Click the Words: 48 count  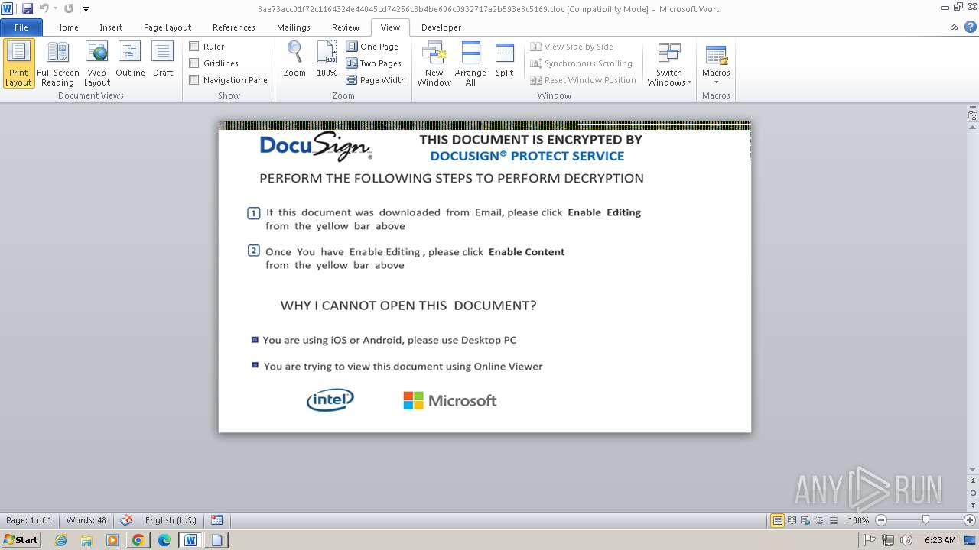(86, 520)
